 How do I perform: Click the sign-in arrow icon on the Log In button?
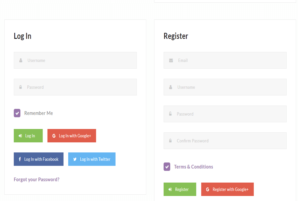(21, 136)
